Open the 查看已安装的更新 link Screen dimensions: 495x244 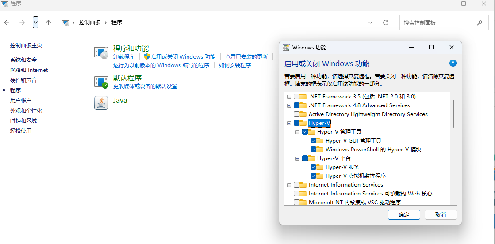click(246, 56)
